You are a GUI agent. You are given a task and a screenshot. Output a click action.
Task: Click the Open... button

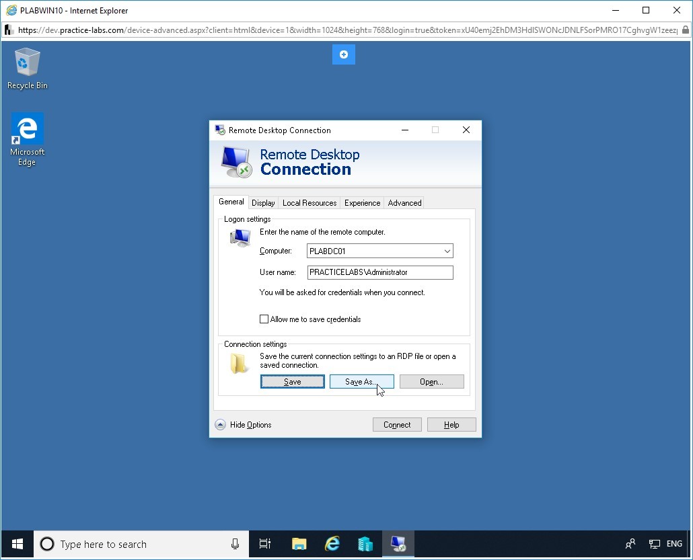[432, 382]
